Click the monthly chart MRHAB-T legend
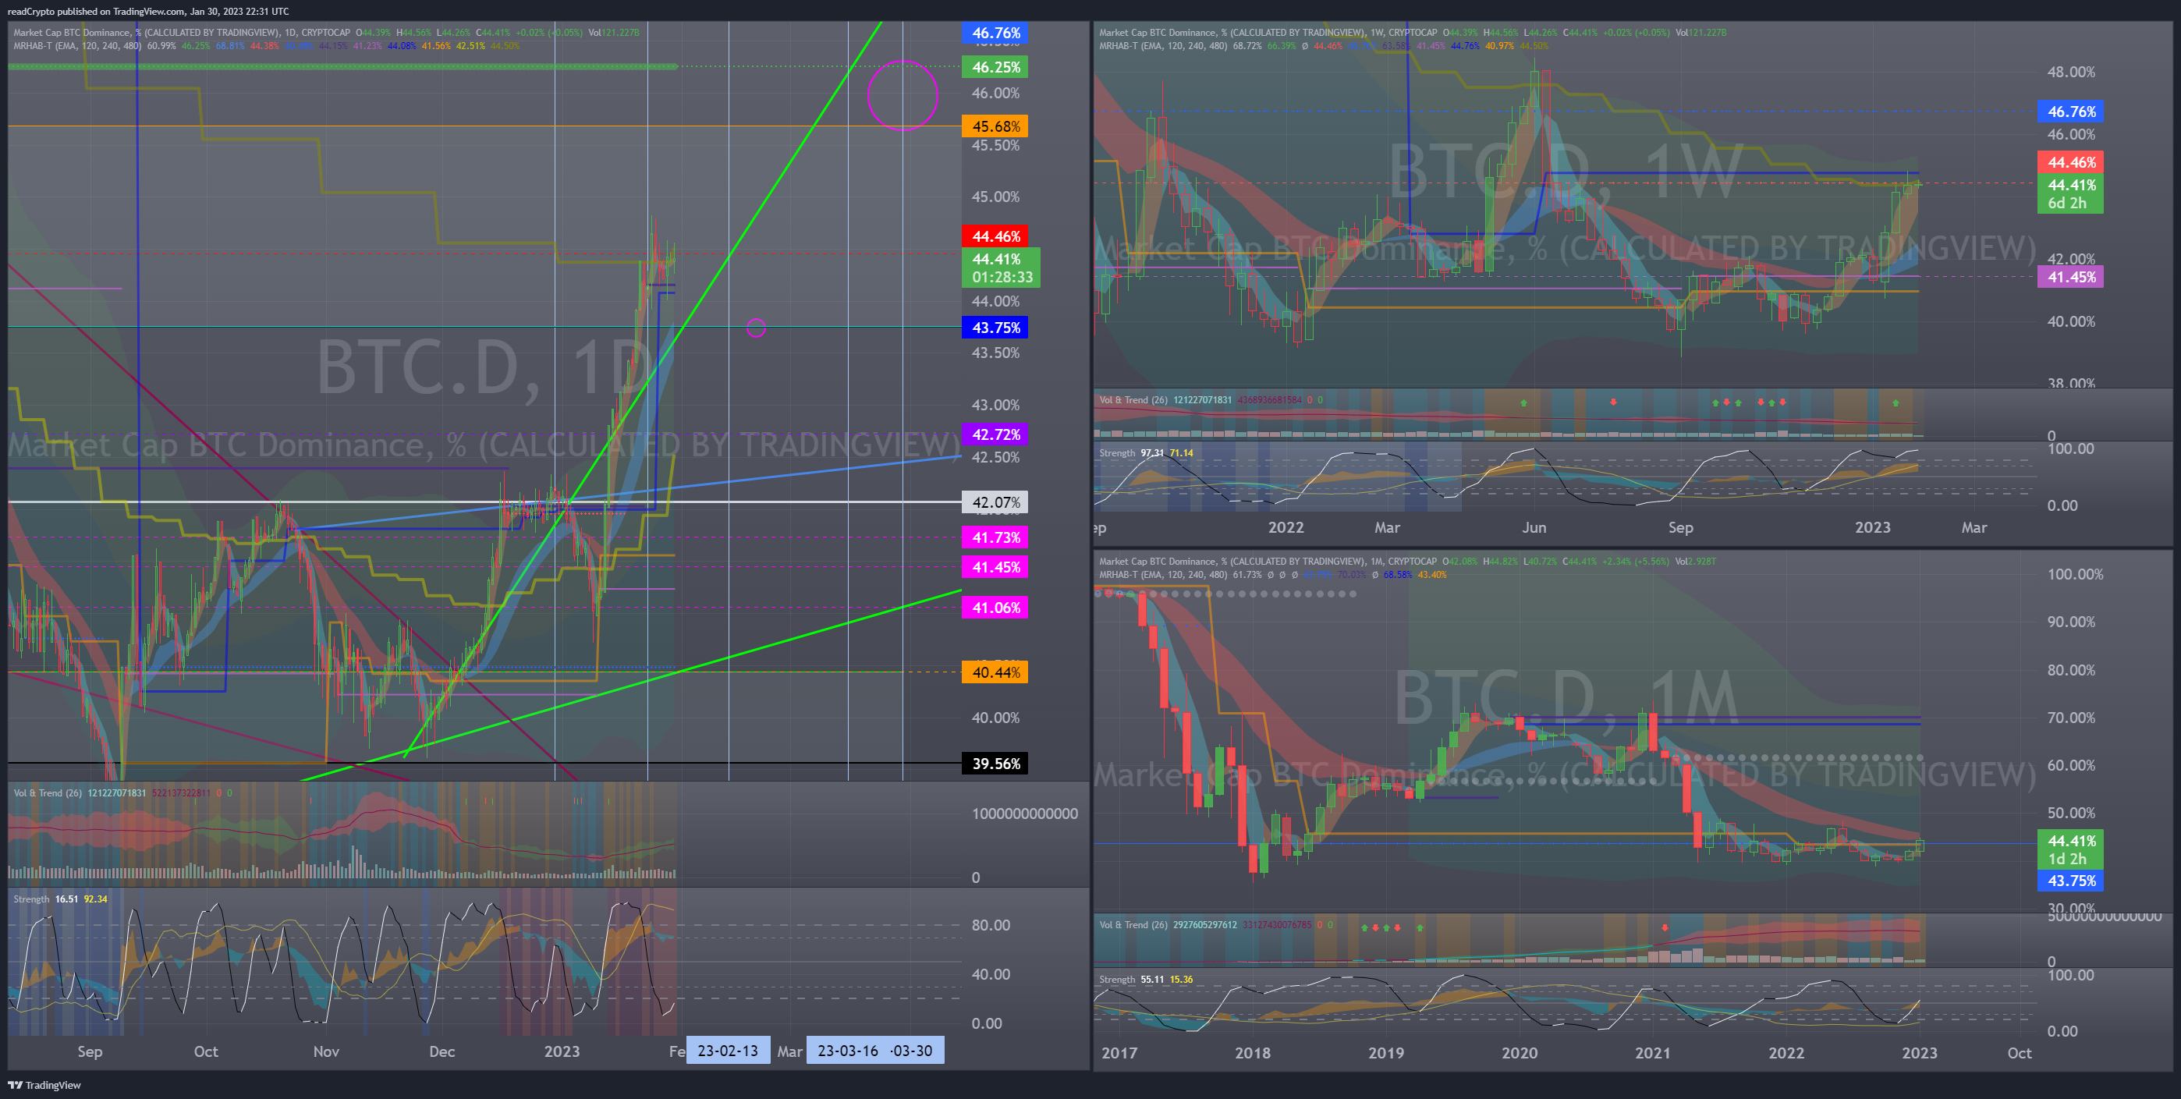Image resolution: width=2181 pixels, height=1099 pixels. click(x=1272, y=575)
